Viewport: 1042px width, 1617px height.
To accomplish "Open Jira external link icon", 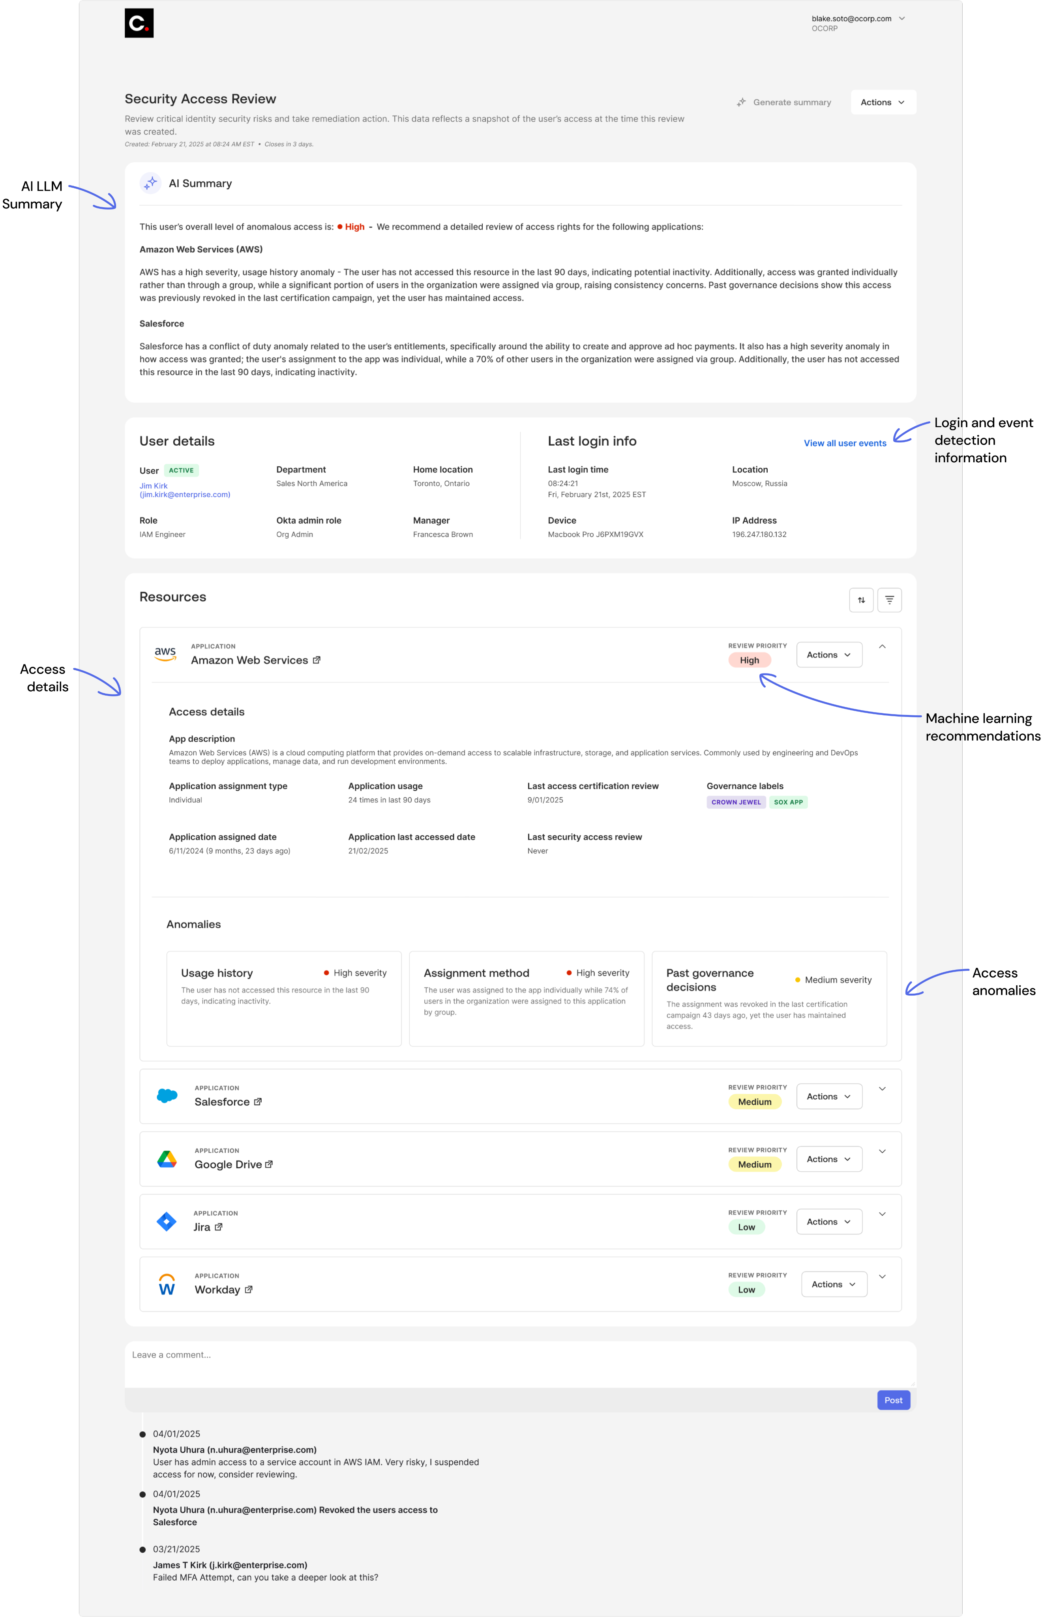I will (219, 1227).
